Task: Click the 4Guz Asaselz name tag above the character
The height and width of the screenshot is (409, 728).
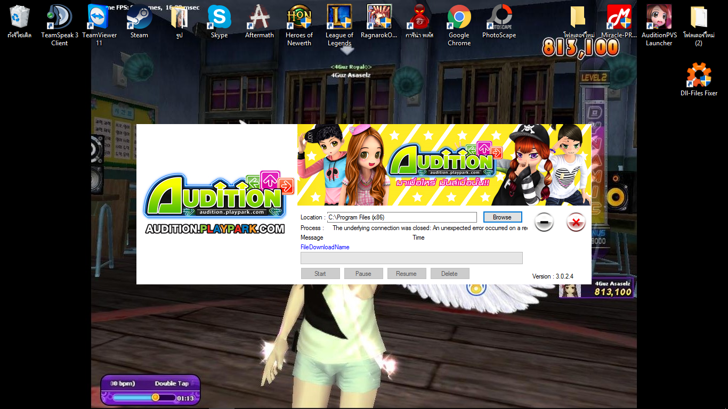Action: coord(351,76)
